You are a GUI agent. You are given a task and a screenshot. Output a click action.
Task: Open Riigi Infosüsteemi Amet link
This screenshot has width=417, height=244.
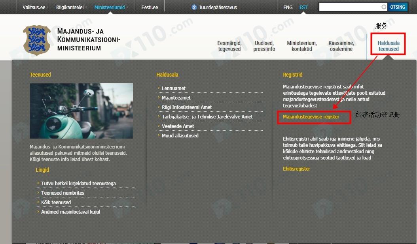click(x=187, y=107)
